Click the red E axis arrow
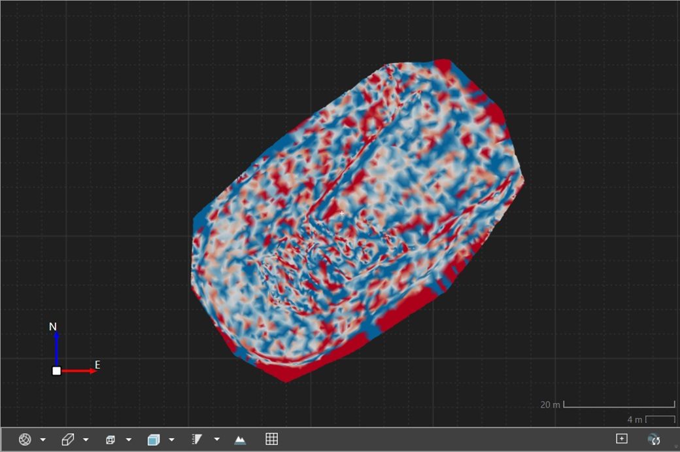The image size is (680, 452). click(x=78, y=371)
